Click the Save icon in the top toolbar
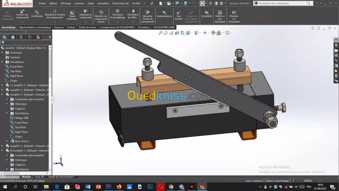 [x=177, y=3]
